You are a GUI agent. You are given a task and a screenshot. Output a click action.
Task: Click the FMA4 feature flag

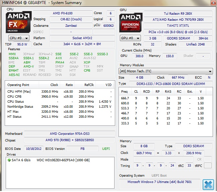tap(60, 62)
